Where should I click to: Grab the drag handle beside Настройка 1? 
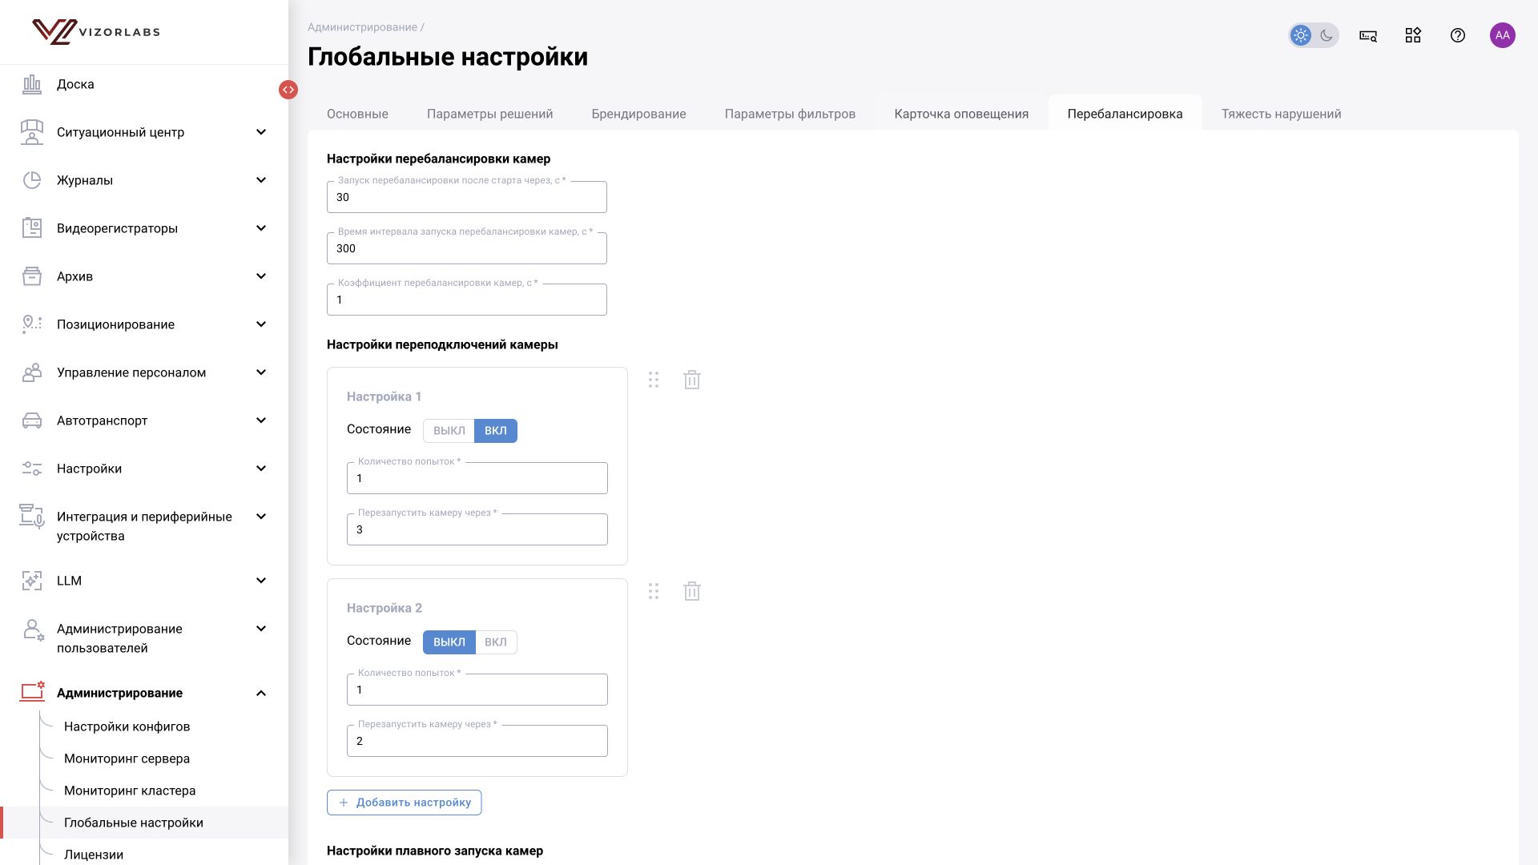click(654, 380)
